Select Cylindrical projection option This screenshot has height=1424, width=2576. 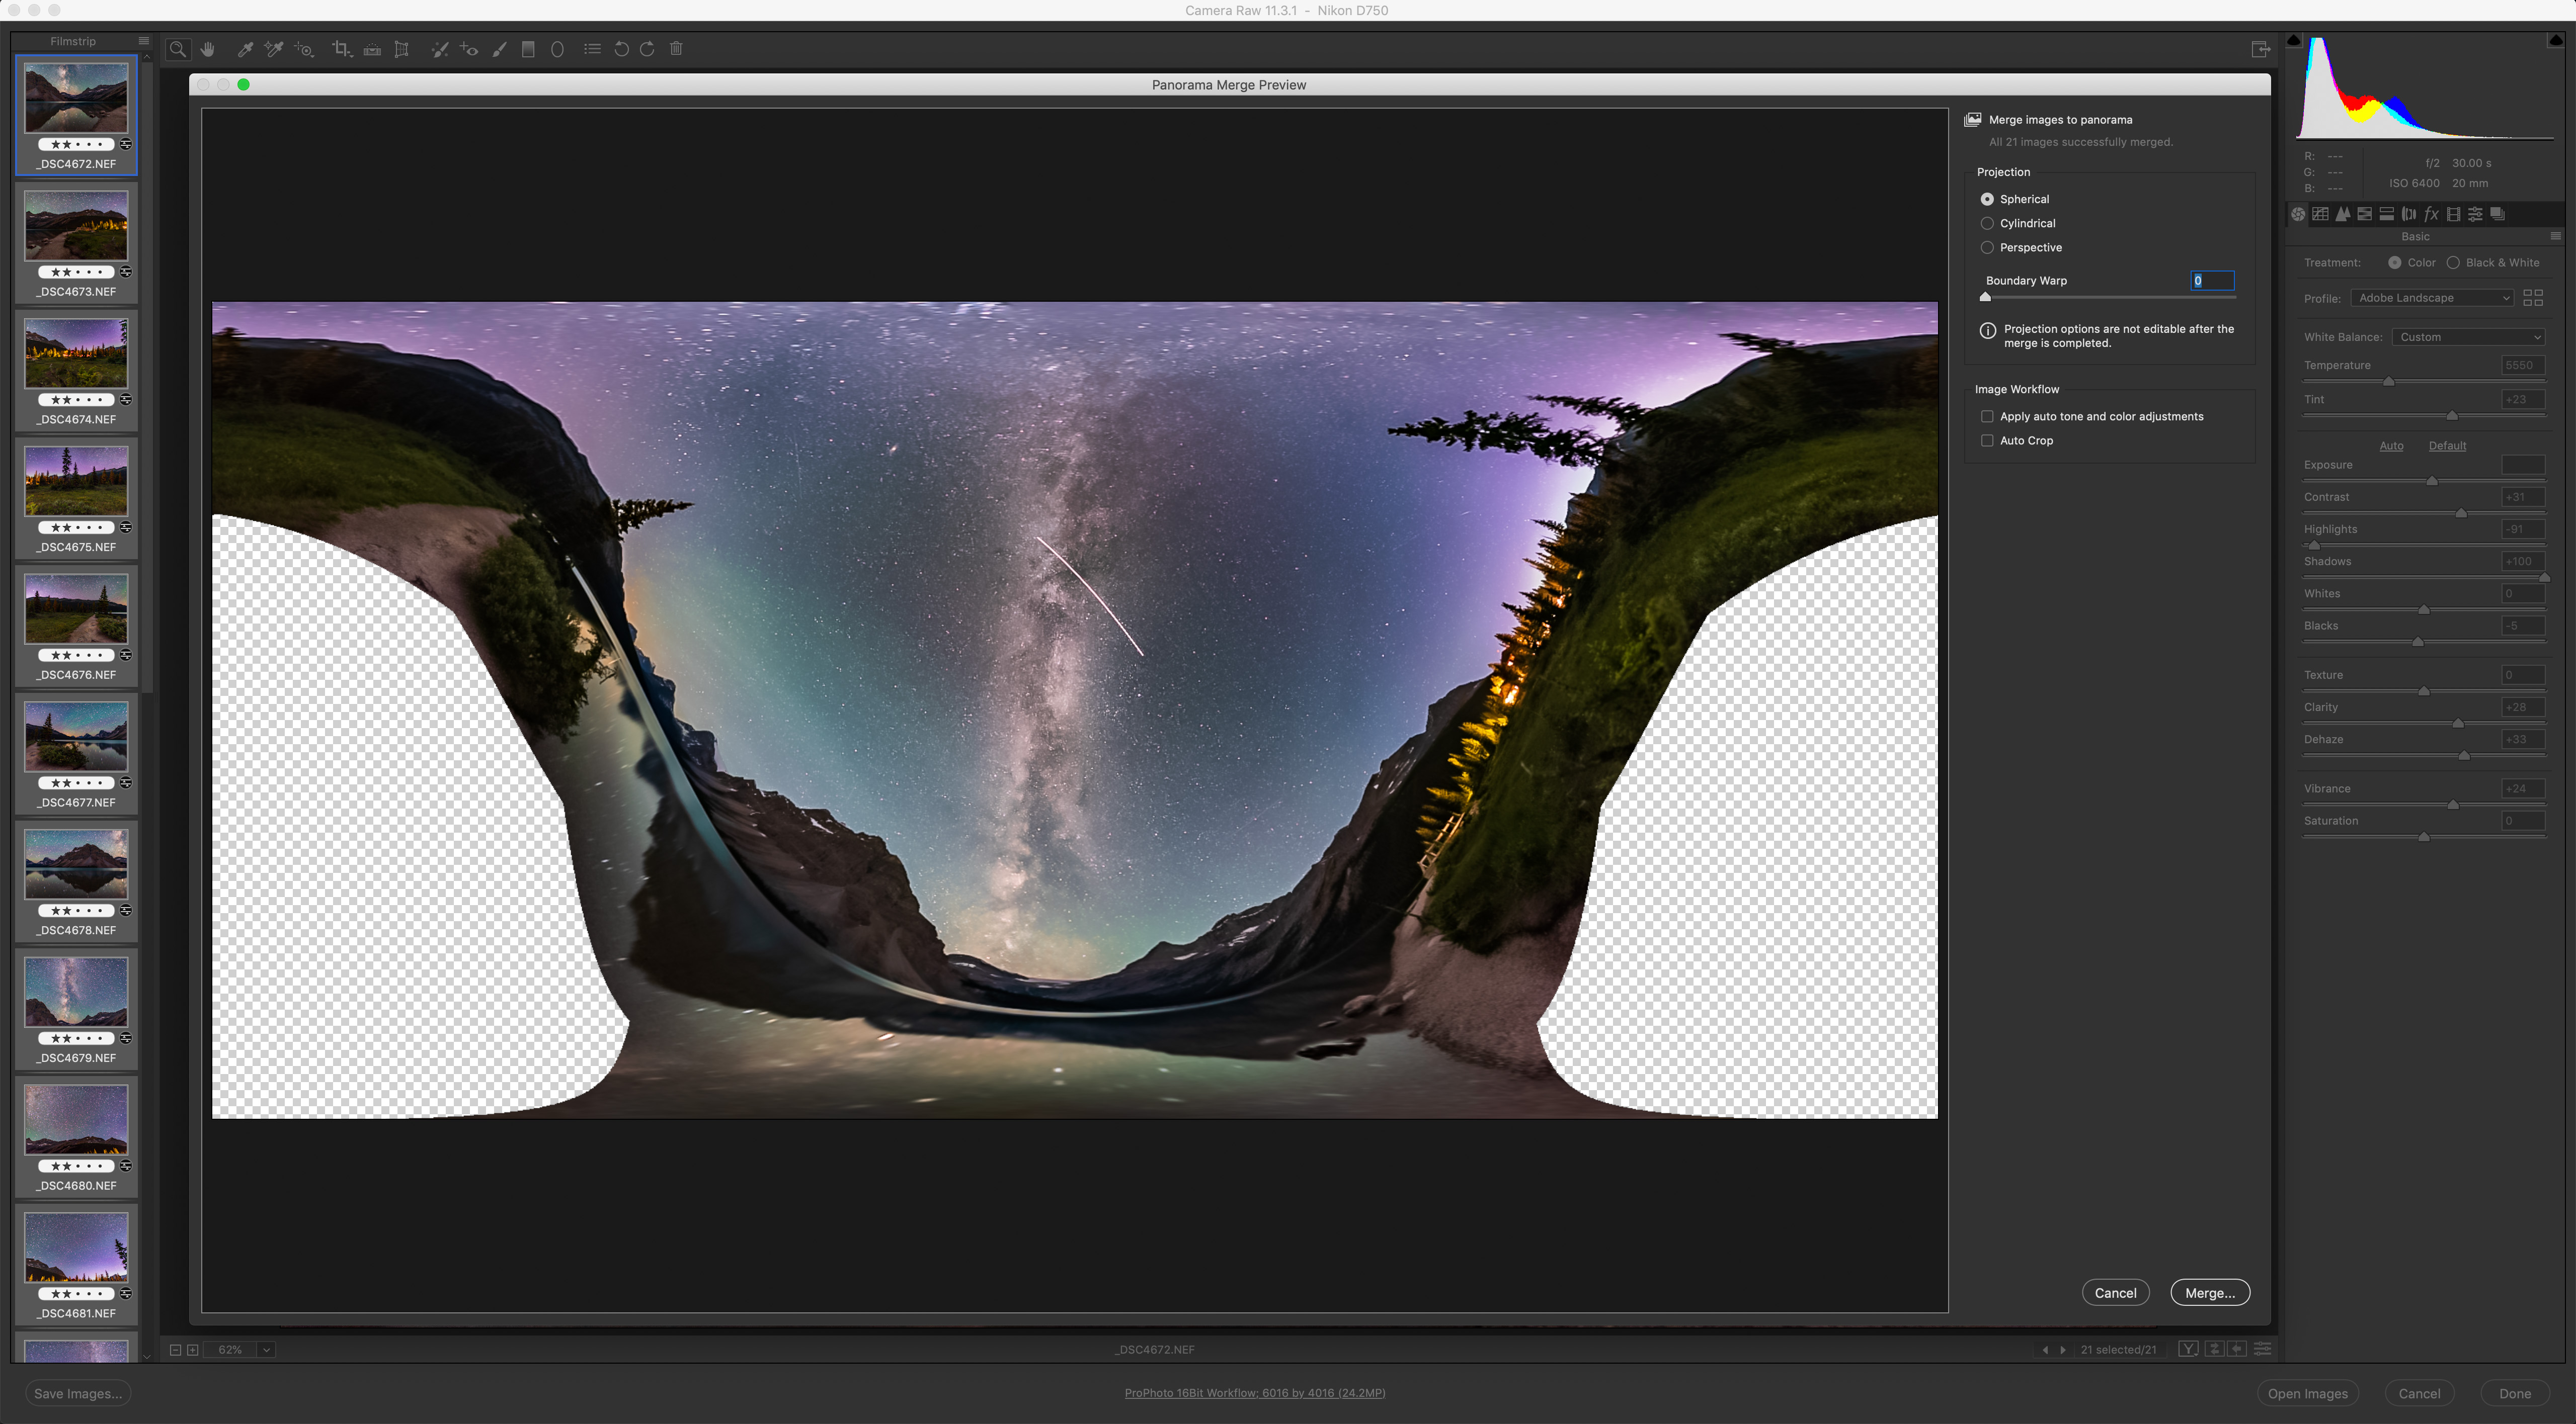[x=1987, y=223]
